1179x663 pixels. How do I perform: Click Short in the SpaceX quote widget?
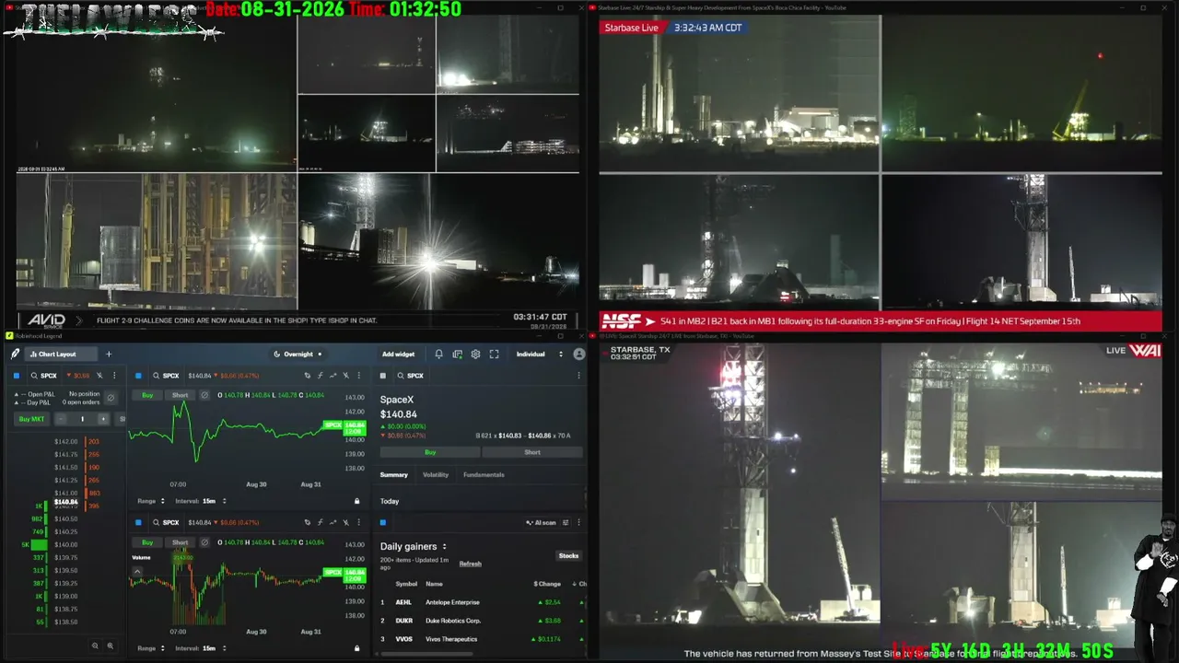(532, 452)
